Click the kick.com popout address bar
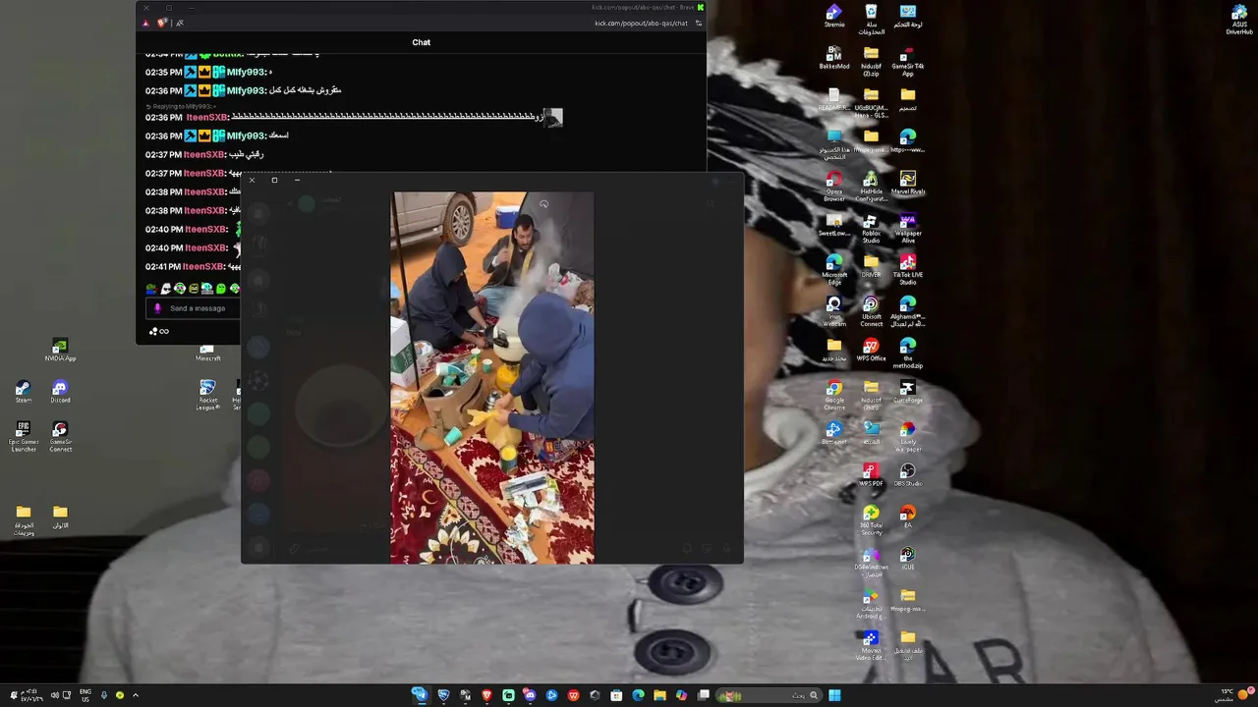1258x707 pixels. (x=641, y=23)
